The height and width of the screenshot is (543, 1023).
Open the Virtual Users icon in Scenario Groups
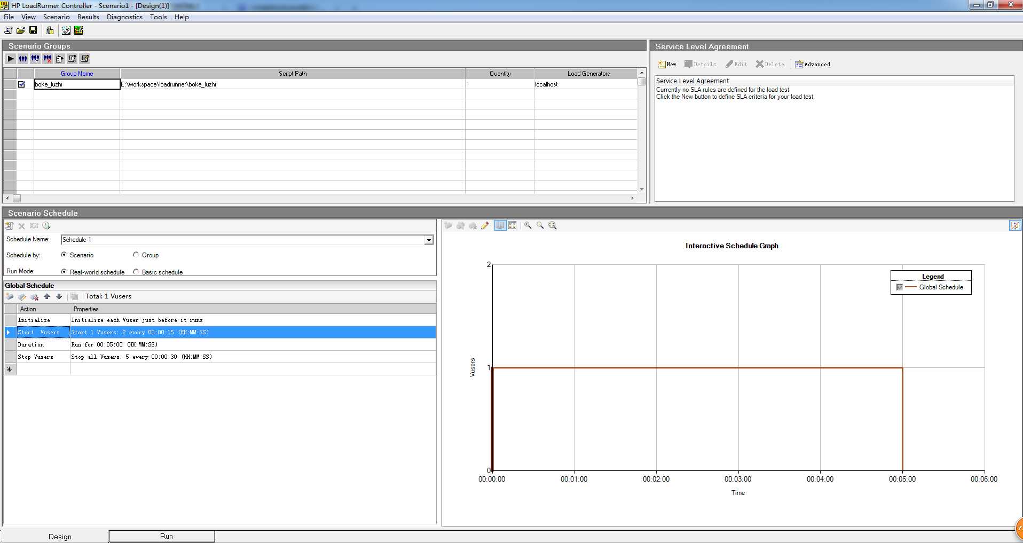[x=23, y=59]
